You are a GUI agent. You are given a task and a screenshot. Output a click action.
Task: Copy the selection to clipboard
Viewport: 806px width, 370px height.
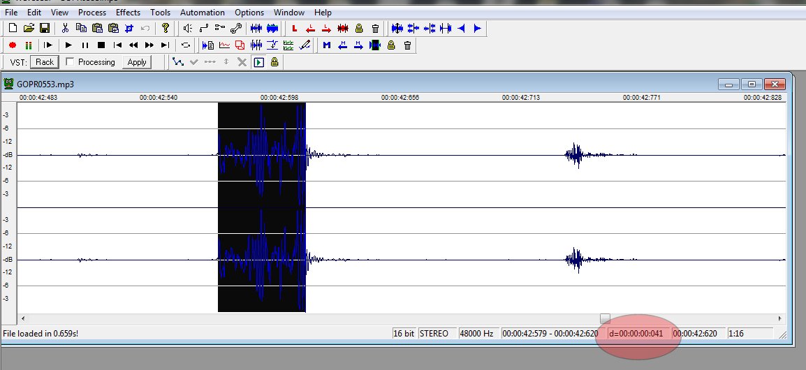[x=81, y=28]
